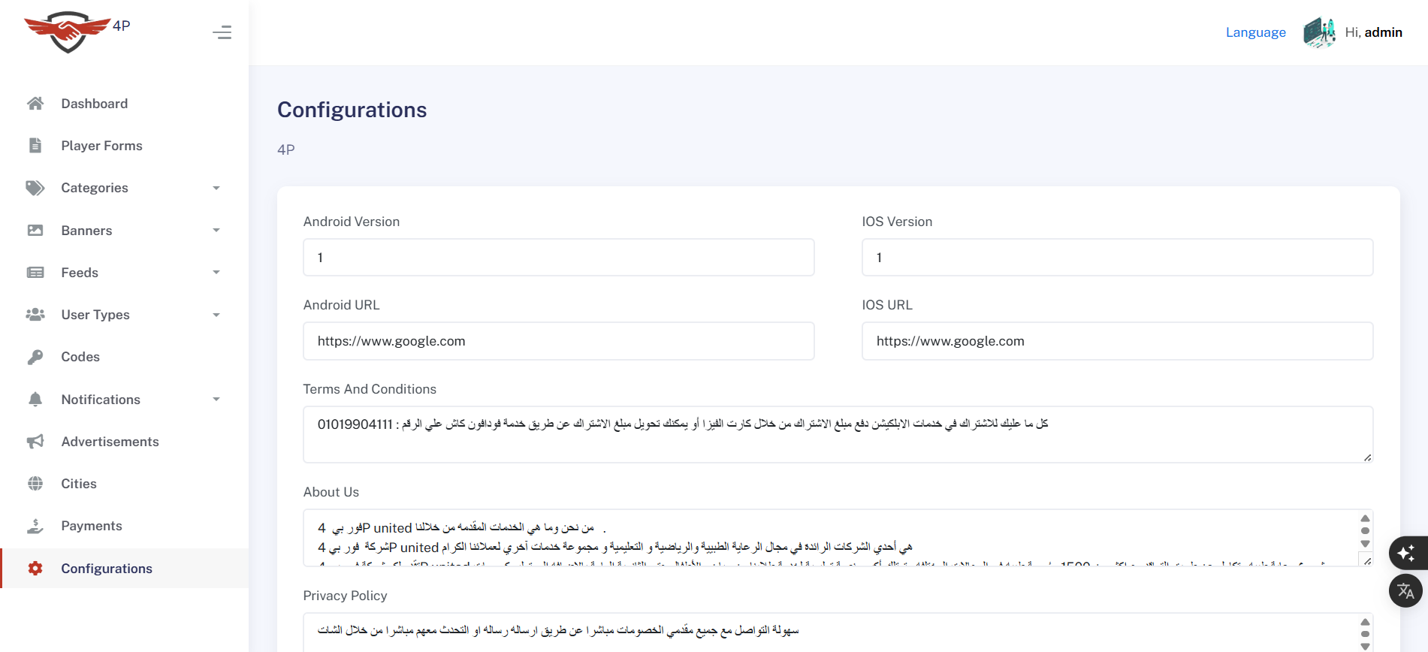Click the Configurations gear icon
Screen dimensions: 1428x652
[x=35, y=569]
